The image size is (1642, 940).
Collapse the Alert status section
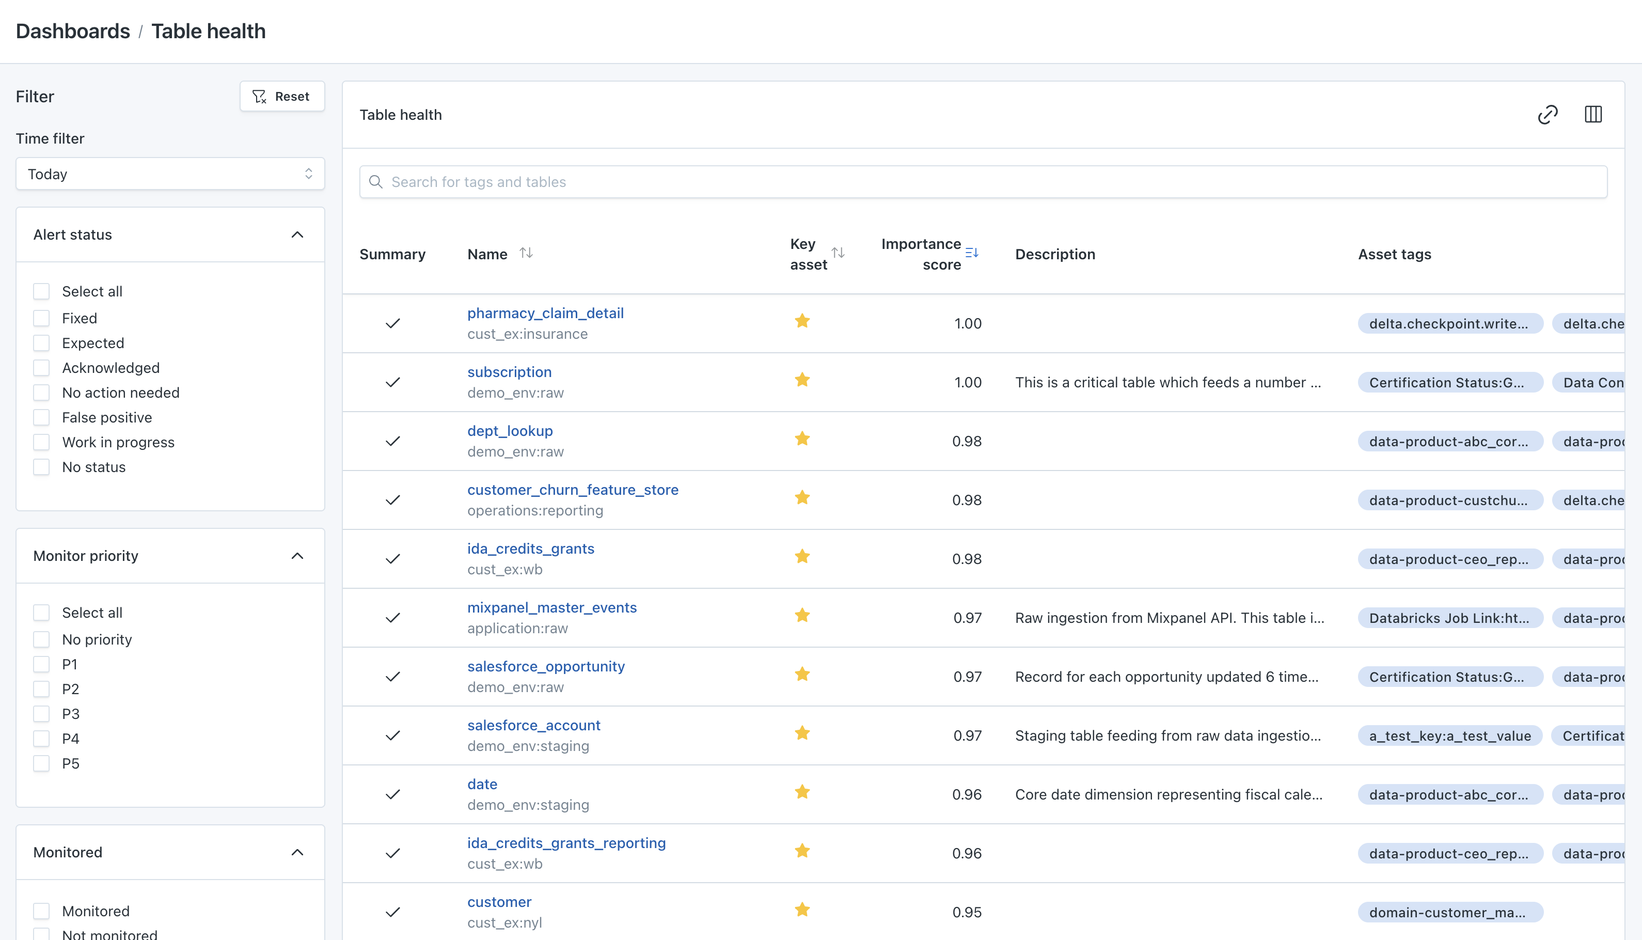[297, 235]
